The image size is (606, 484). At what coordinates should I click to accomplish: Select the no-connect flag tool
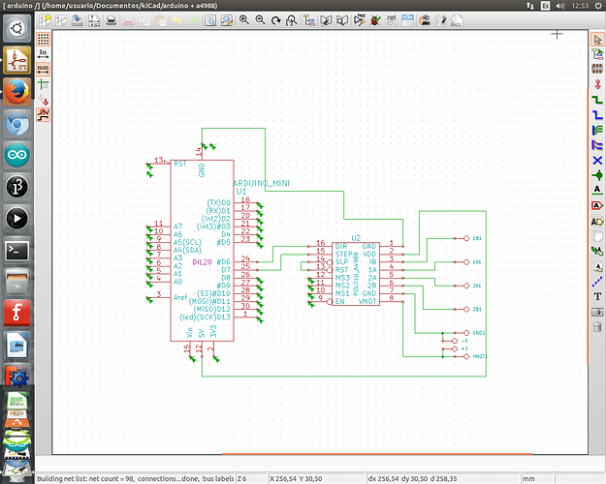point(597,160)
